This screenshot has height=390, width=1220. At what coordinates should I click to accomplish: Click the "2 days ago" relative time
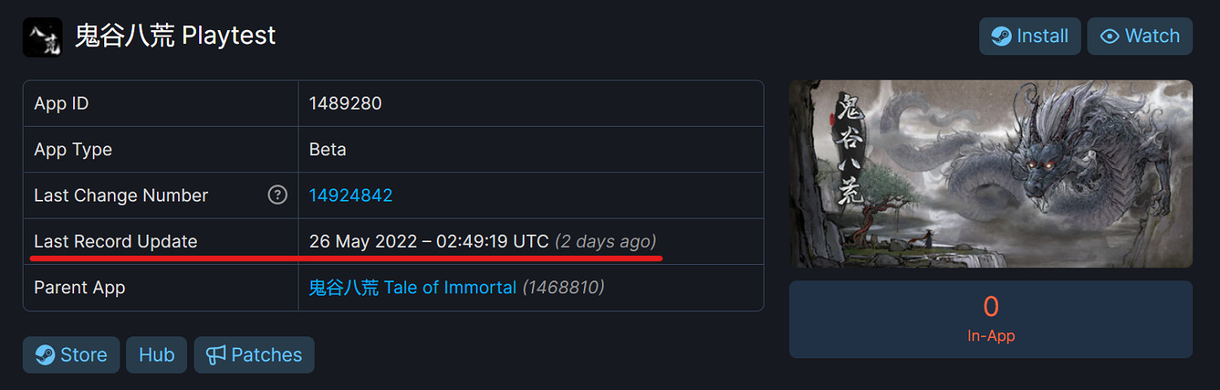coord(605,241)
